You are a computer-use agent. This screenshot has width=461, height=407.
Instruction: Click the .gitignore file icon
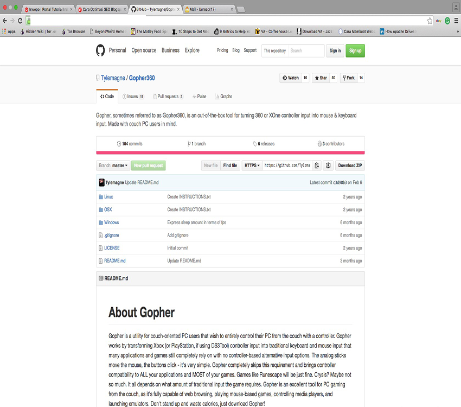100,236
